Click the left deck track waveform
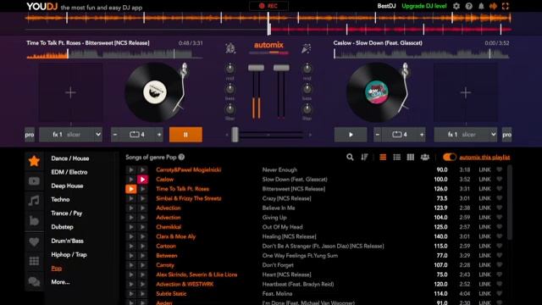Image resolution: width=542 pixels, height=305 pixels. pyautogui.click(x=114, y=54)
